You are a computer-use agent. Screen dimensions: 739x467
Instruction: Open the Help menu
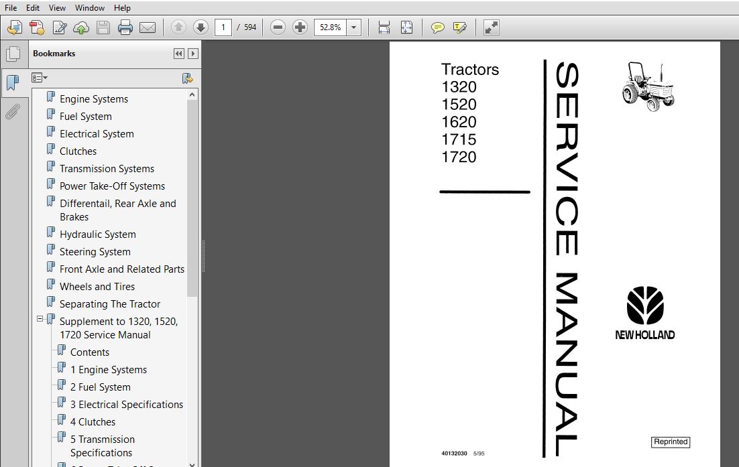(122, 8)
